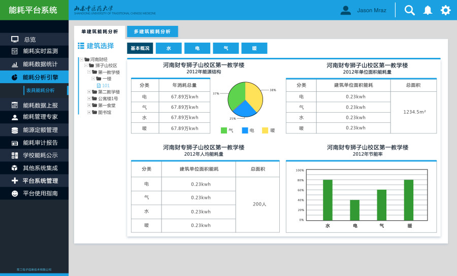
Task: Select the 第二教学楼 tree label
Action: [x=109, y=92]
